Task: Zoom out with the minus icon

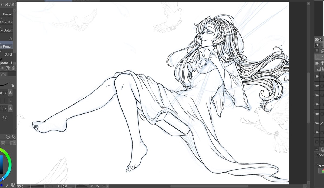Action: click(x=47, y=186)
